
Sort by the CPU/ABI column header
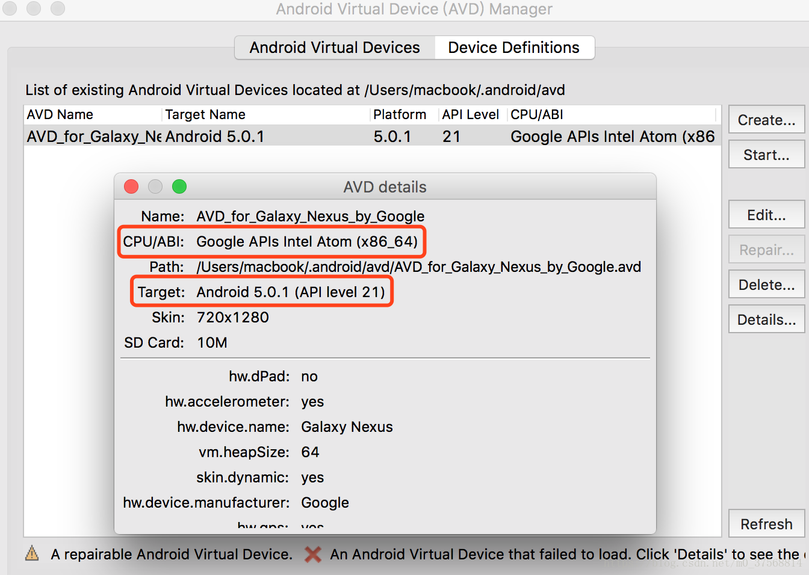click(612, 114)
